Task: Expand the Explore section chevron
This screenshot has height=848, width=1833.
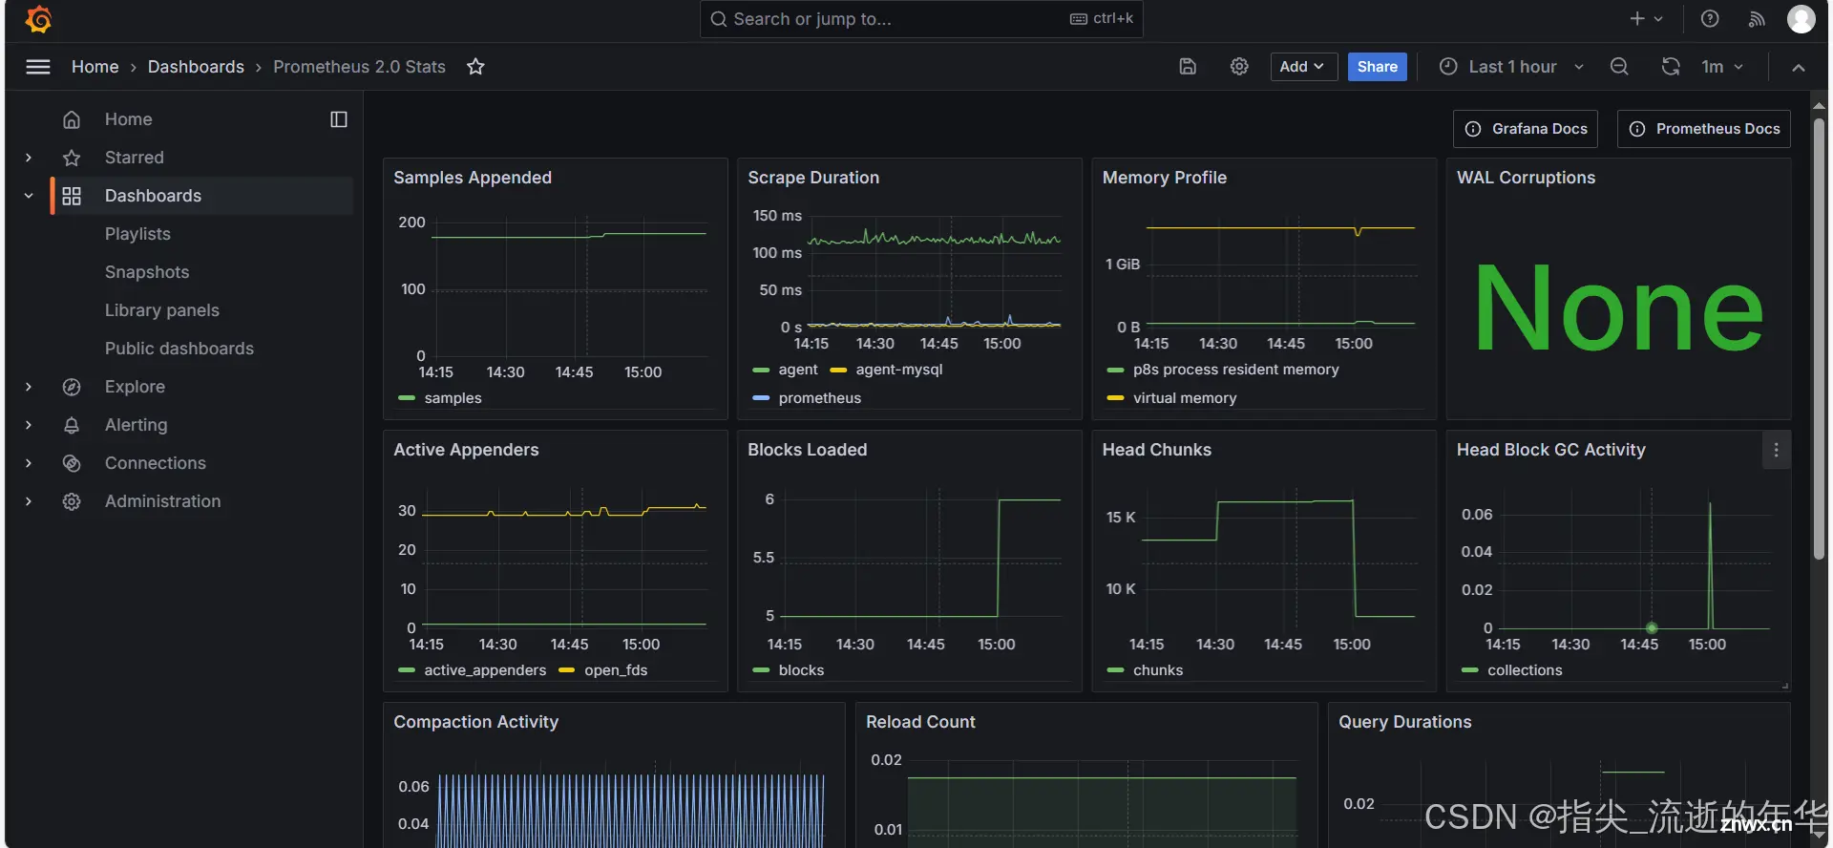Action: (x=29, y=387)
